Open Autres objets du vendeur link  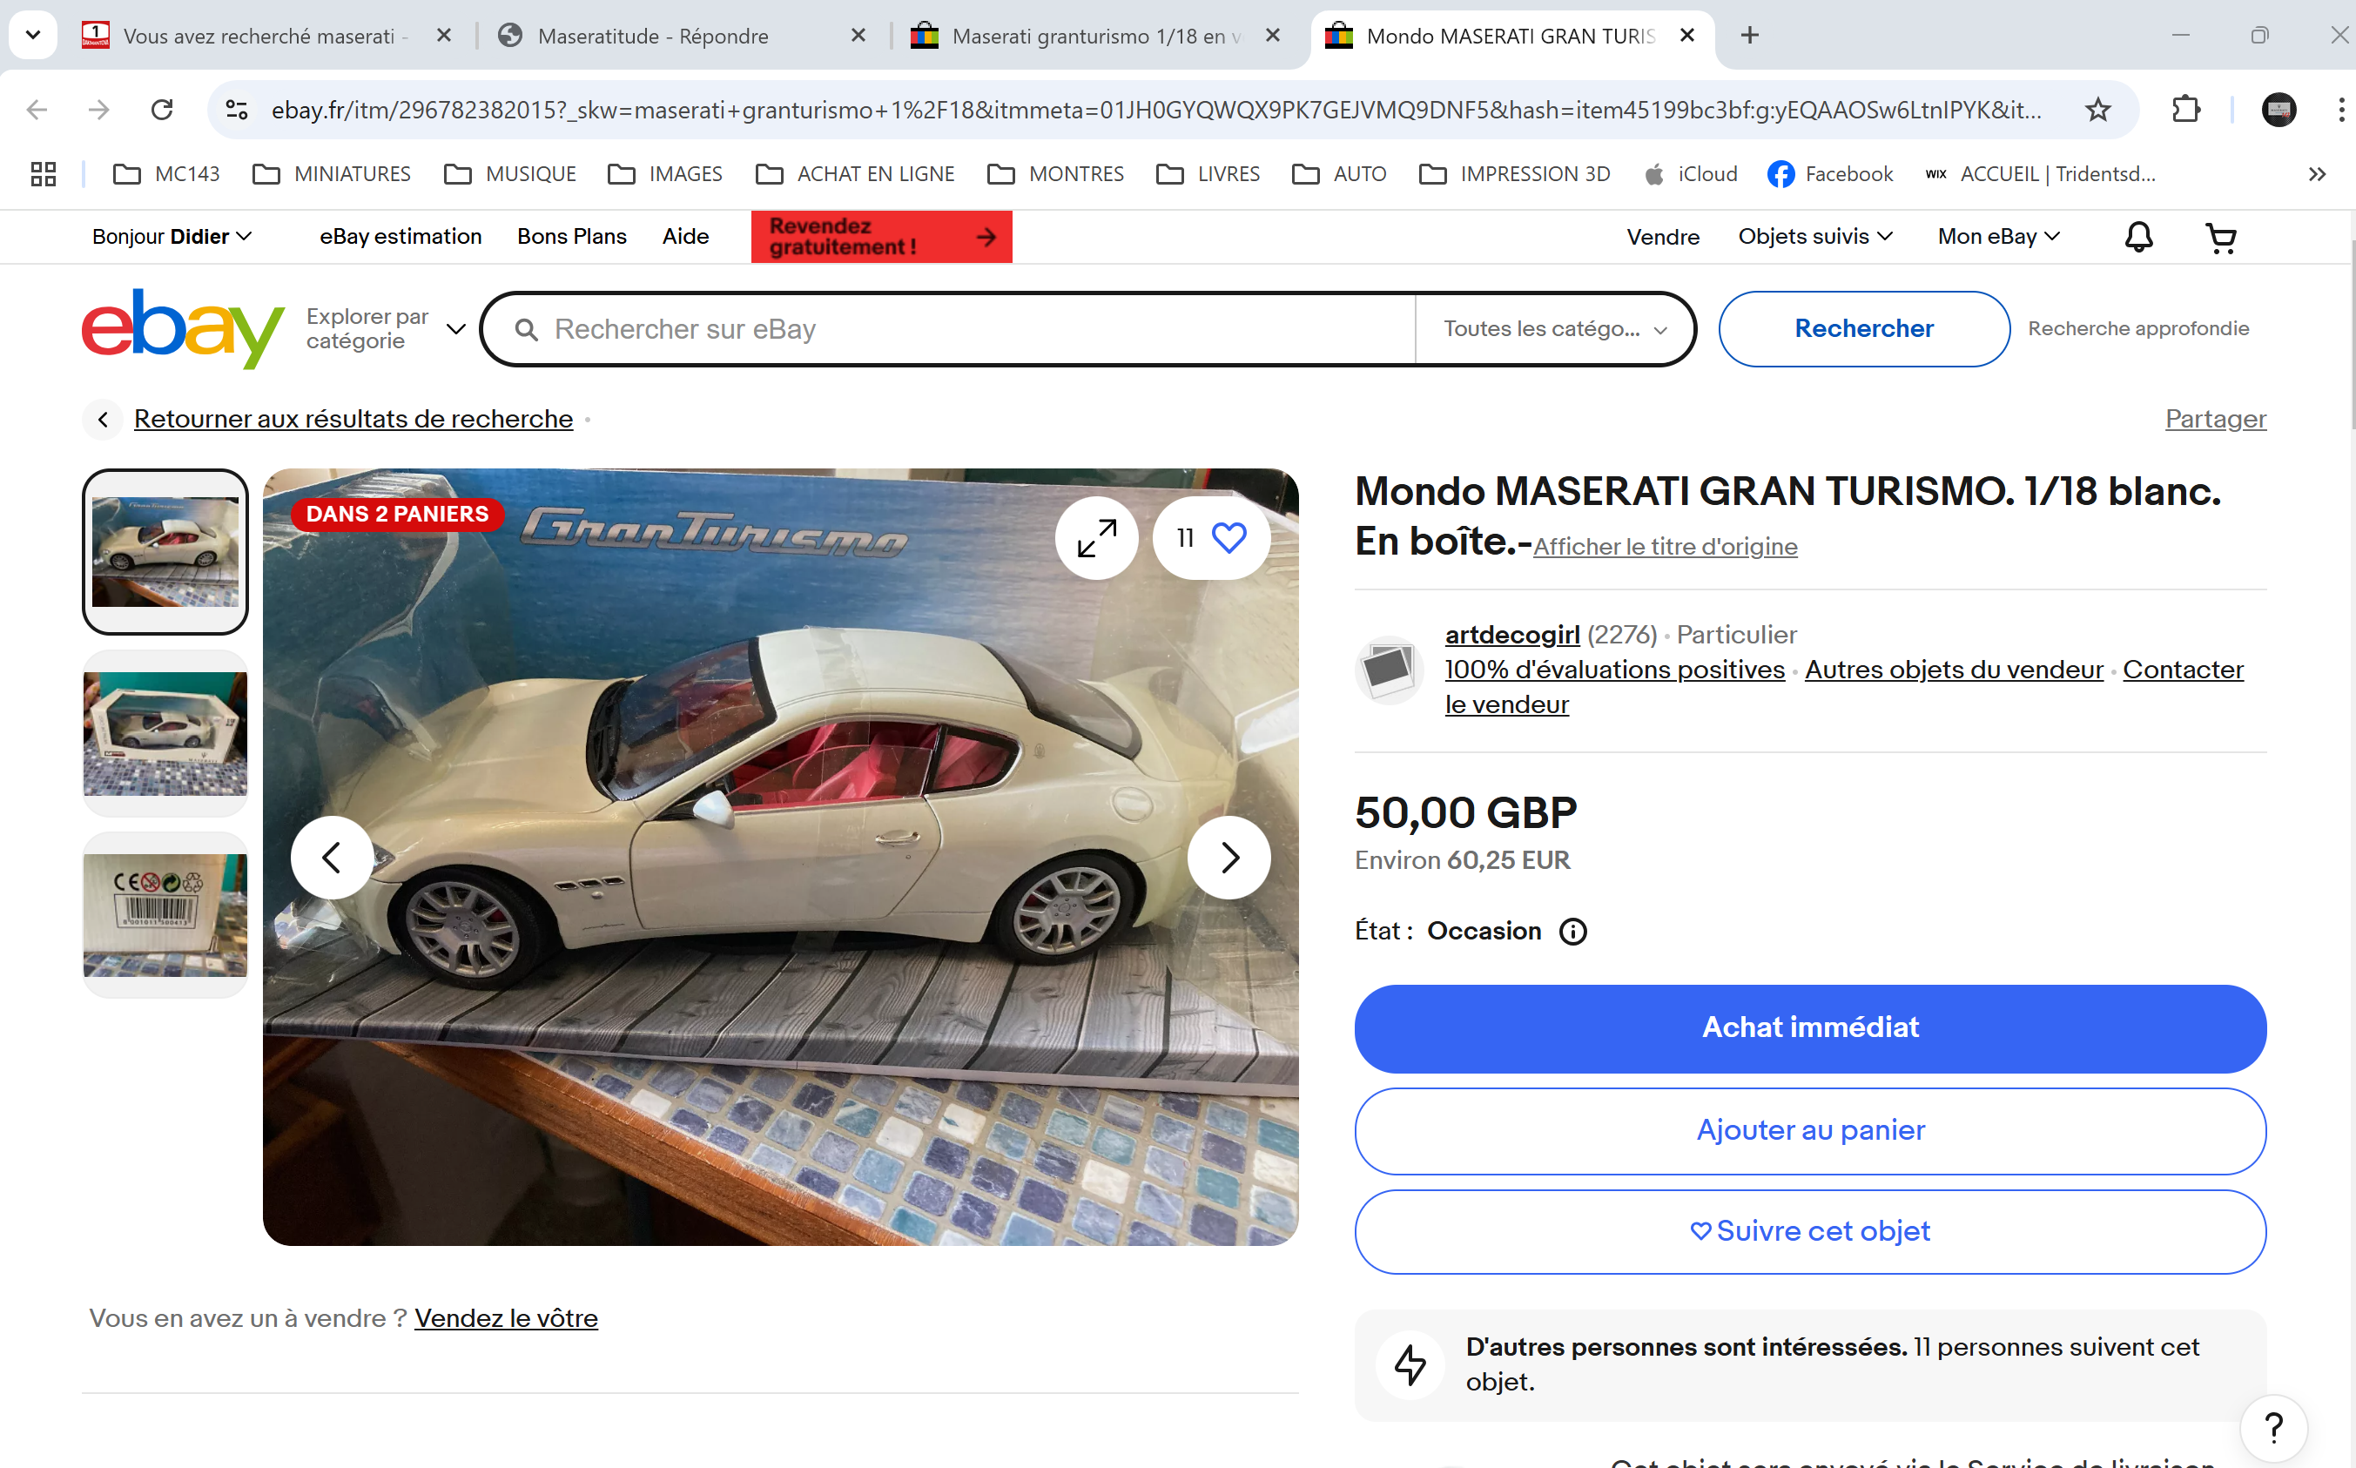click(1953, 670)
